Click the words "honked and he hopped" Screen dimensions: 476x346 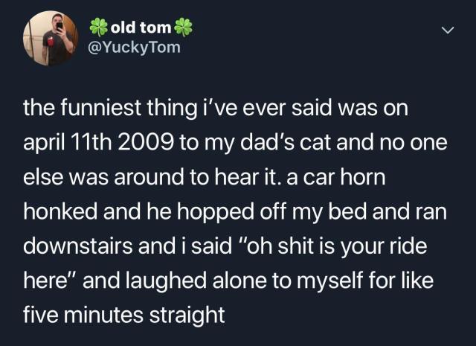(x=139, y=212)
